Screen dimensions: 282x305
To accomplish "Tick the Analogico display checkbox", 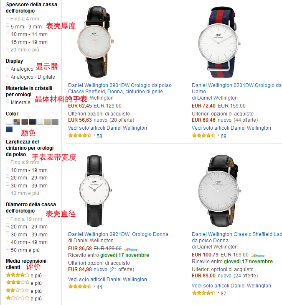I will click(x=8, y=67).
